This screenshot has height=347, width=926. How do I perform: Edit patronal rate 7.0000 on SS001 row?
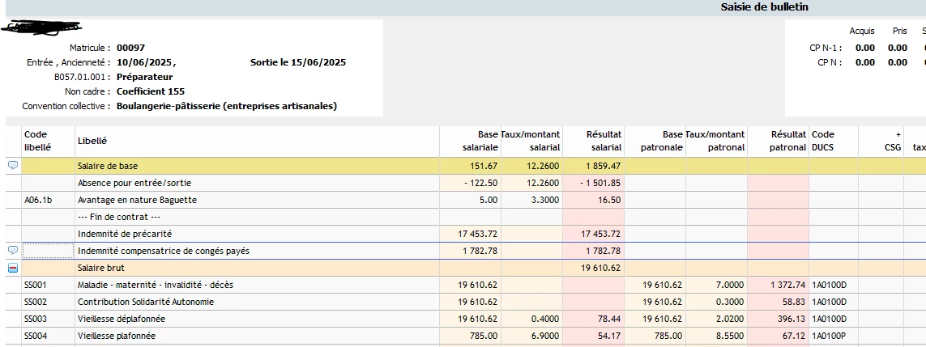715,286
